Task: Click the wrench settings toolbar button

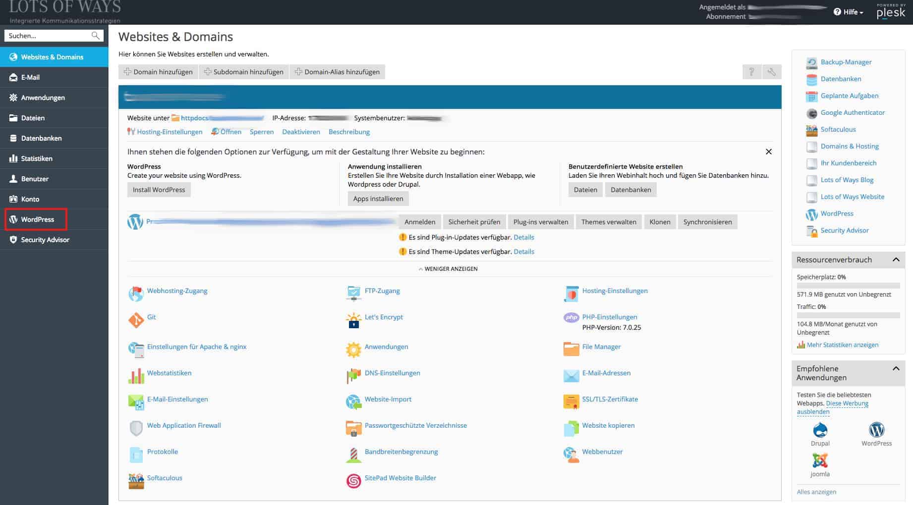Action: [772, 72]
